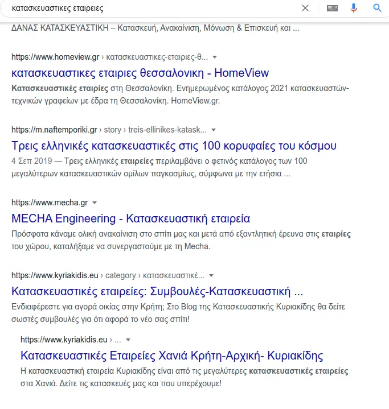389x409 pixels.
Task: Click the kyriakidis.eu category URL breadcrumb
Action: point(55,275)
